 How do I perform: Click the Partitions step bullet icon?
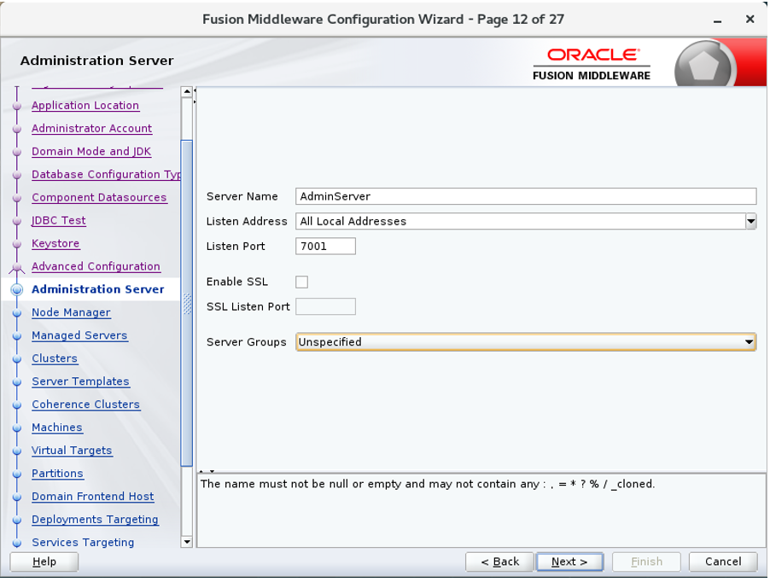[x=17, y=474]
